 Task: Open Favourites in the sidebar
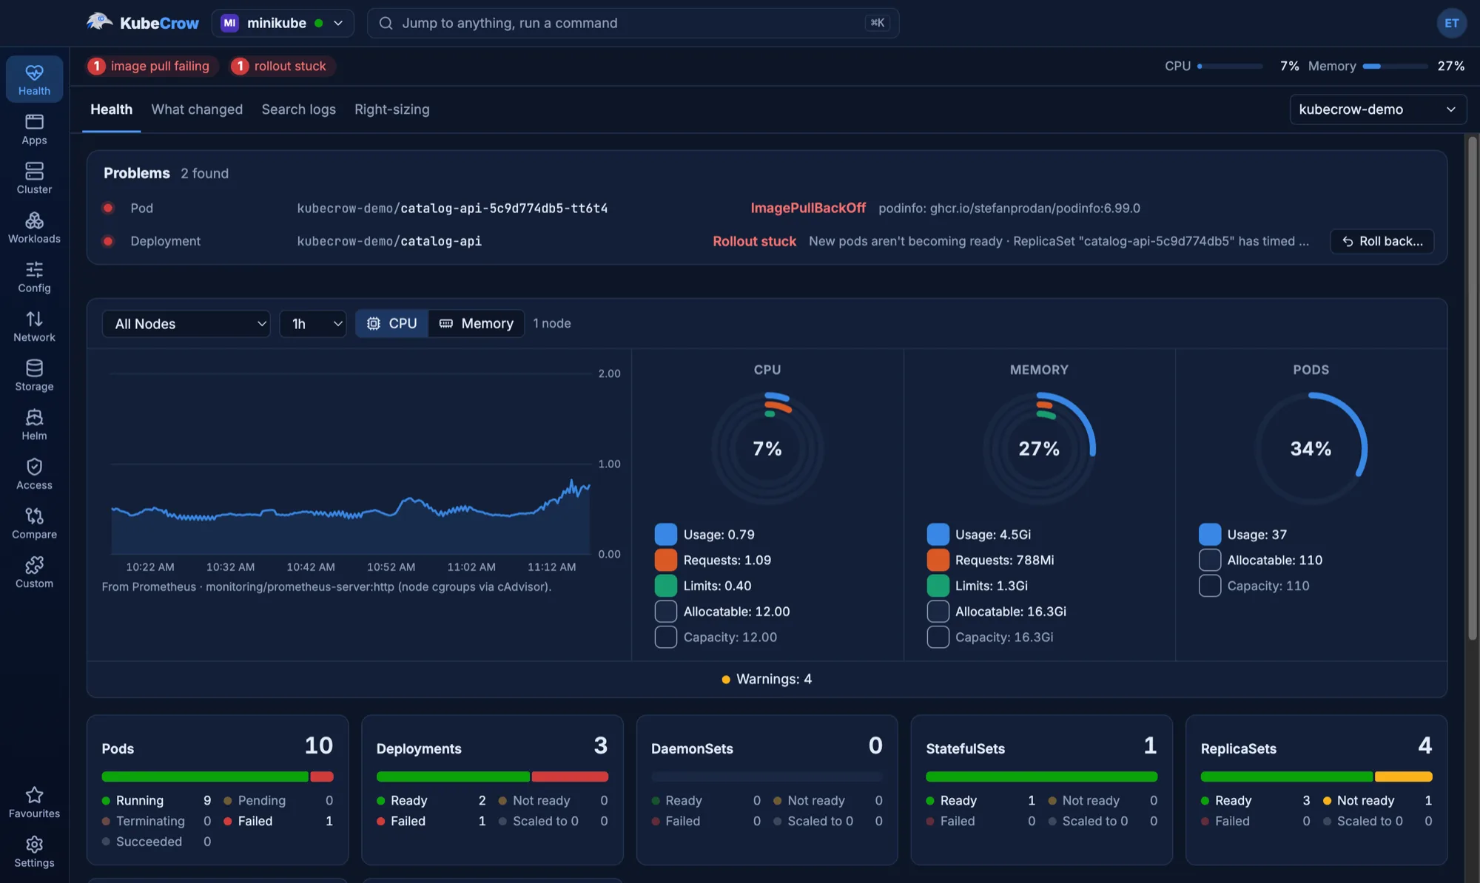coord(34,802)
